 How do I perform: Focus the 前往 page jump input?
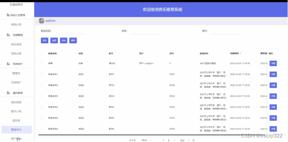point(188,140)
